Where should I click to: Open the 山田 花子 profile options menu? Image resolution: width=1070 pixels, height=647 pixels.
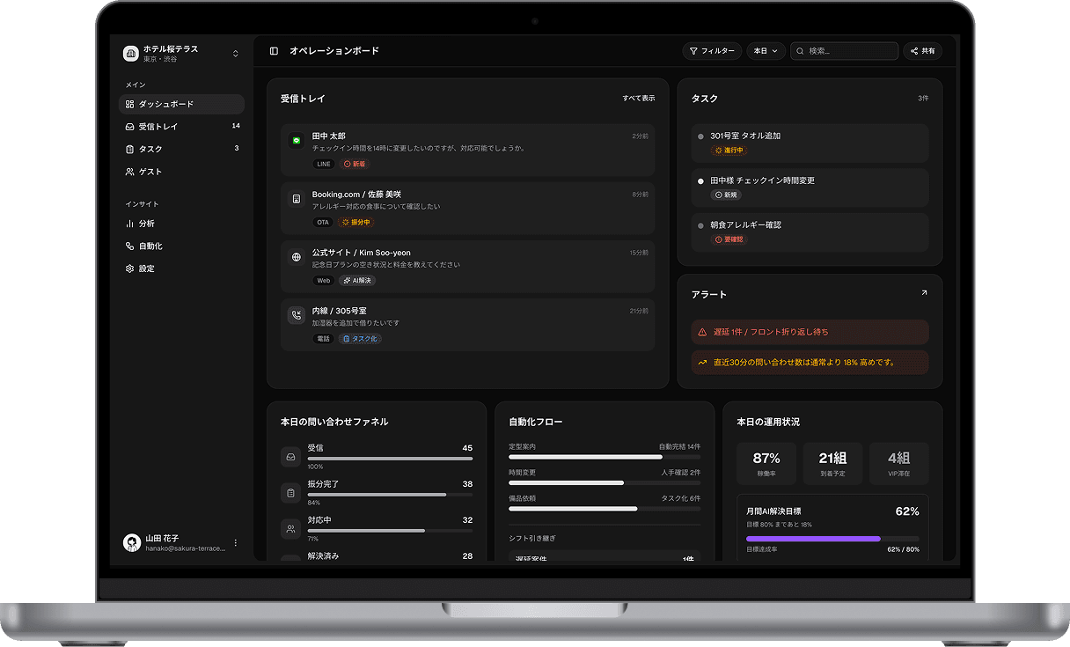point(235,542)
